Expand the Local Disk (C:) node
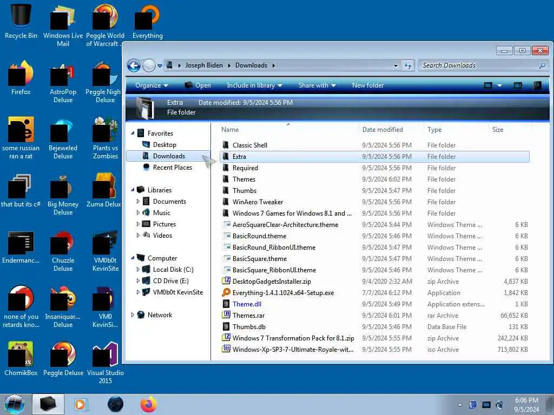The width and height of the screenshot is (554, 415). tap(138, 270)
